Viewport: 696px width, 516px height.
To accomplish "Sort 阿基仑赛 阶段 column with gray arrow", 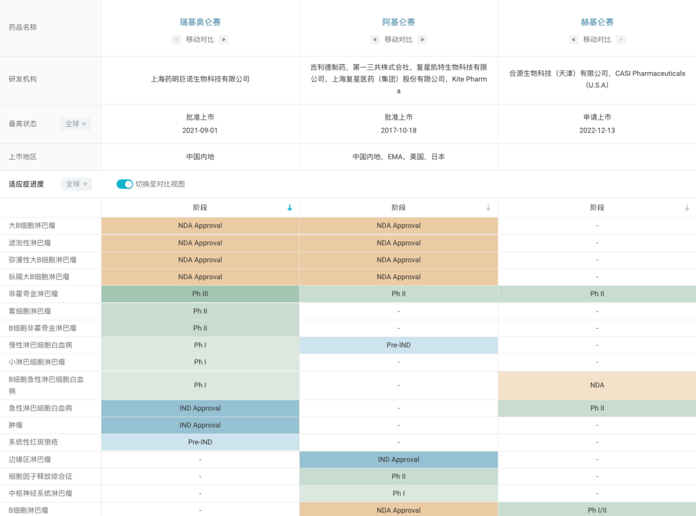I will (488, 208).
